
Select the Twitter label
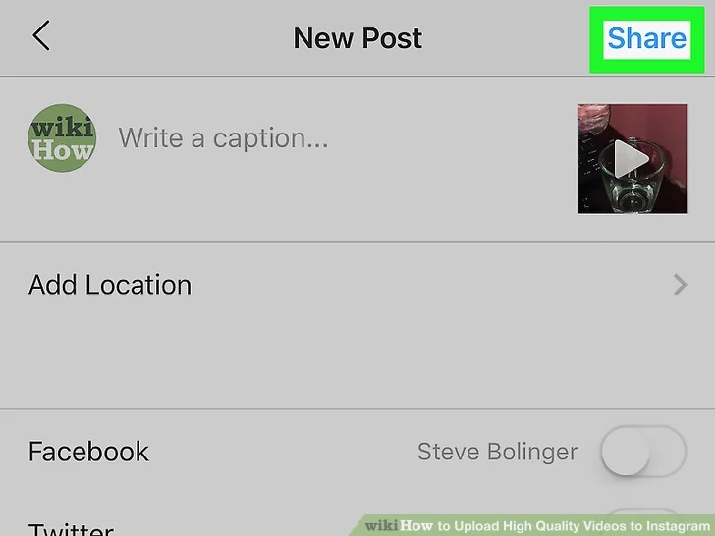[71, 529]
